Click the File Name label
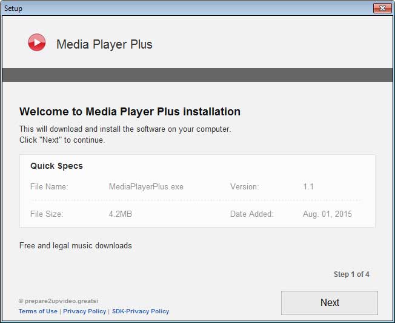The height and width of the screenshot is (323, 395). (x=49, y=187)
